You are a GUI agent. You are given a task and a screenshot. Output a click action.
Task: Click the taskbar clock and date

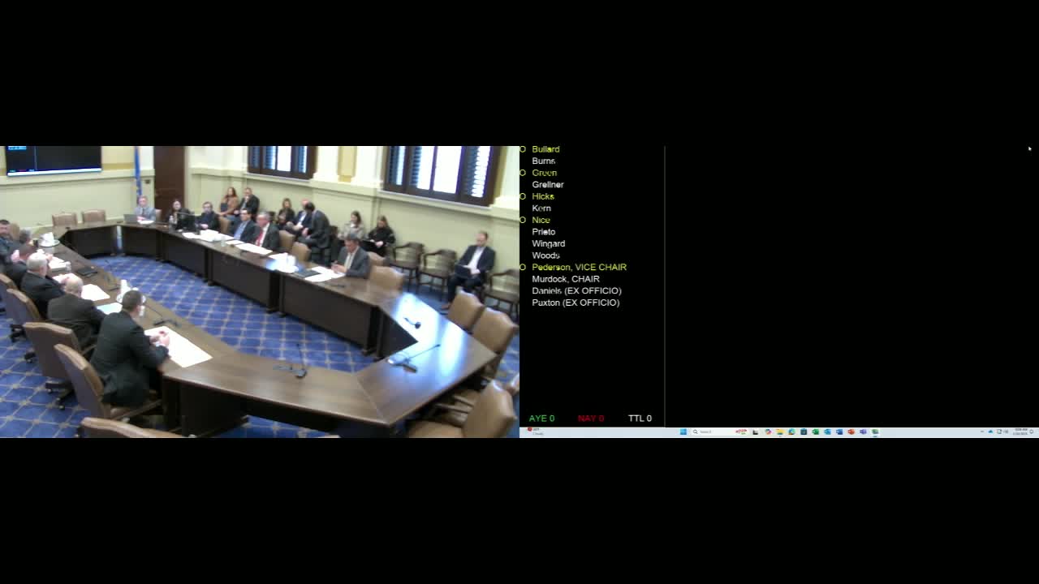coord(1021,432)
